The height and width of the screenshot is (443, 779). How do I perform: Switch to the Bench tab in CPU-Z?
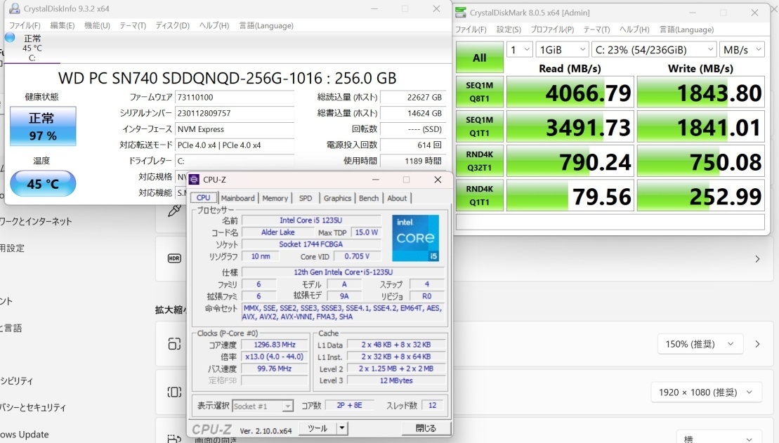pos(369,198)
